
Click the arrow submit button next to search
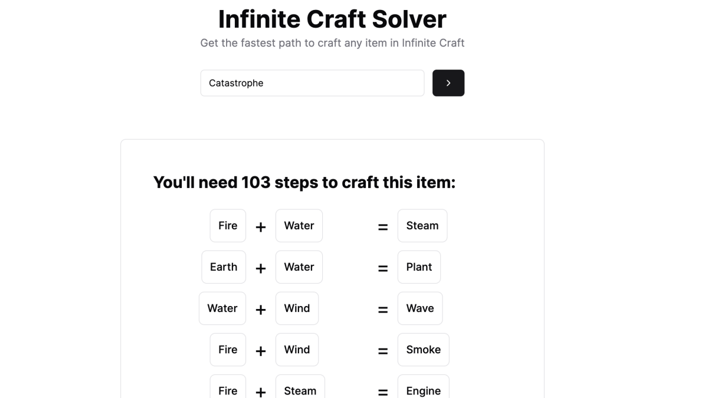tap(448, 83)
